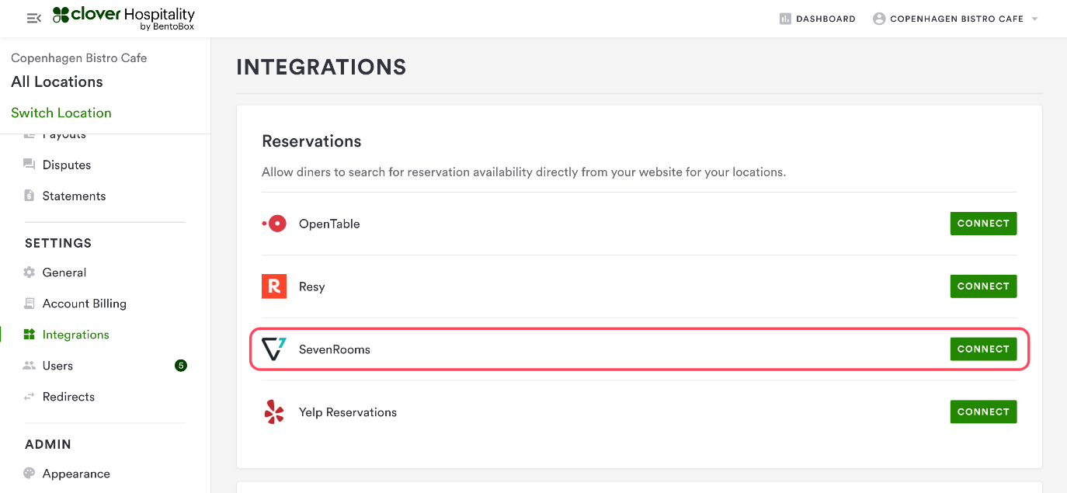Image resolution: width=1067 pixels, height=493 pixels.
Task: Open the Disputes menu item
Action: click(66, 165)
